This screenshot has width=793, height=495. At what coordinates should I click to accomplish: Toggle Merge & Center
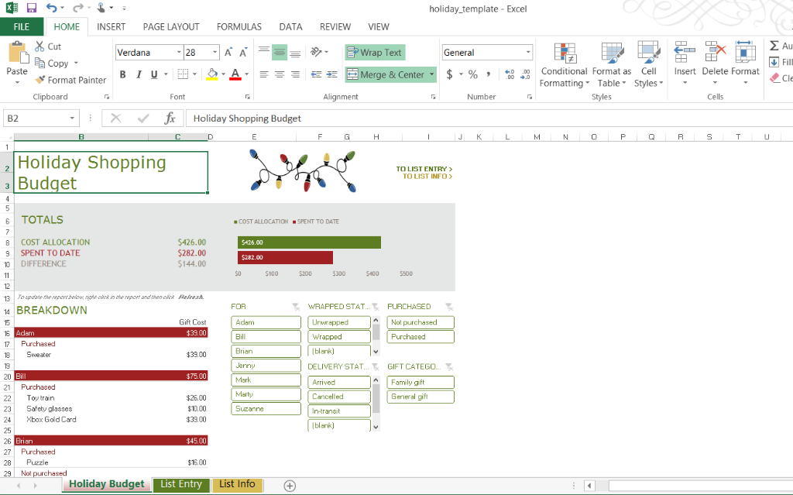pyautogui.click(x=386, y=74)
